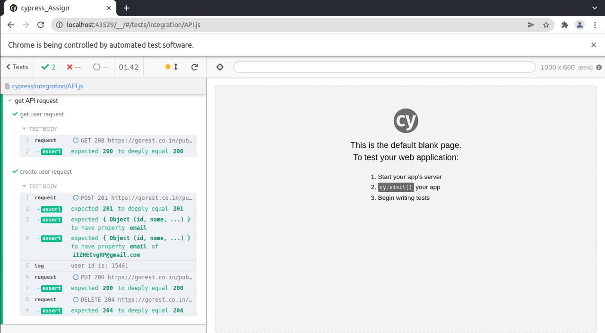
Task: Select the cypress_Assign browser tab
Action: pos(60,8)
